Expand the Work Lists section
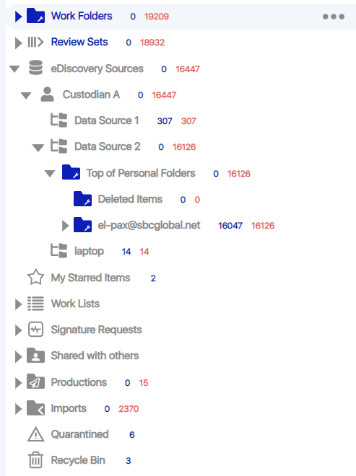The image size is (356, 476). 18,304
